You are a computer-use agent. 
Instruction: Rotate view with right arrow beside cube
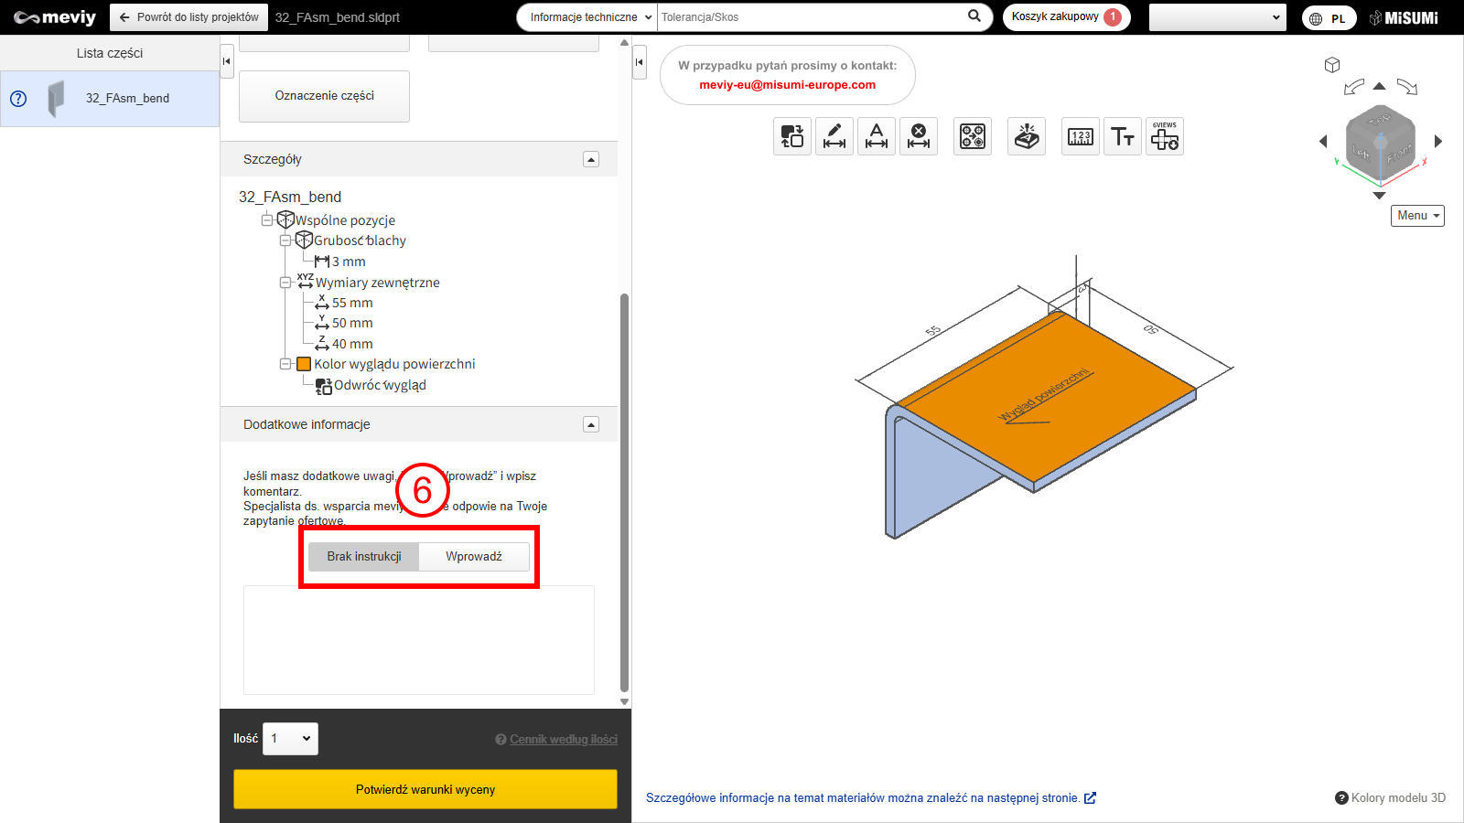pyautogui.click(x=1438, y=141)
